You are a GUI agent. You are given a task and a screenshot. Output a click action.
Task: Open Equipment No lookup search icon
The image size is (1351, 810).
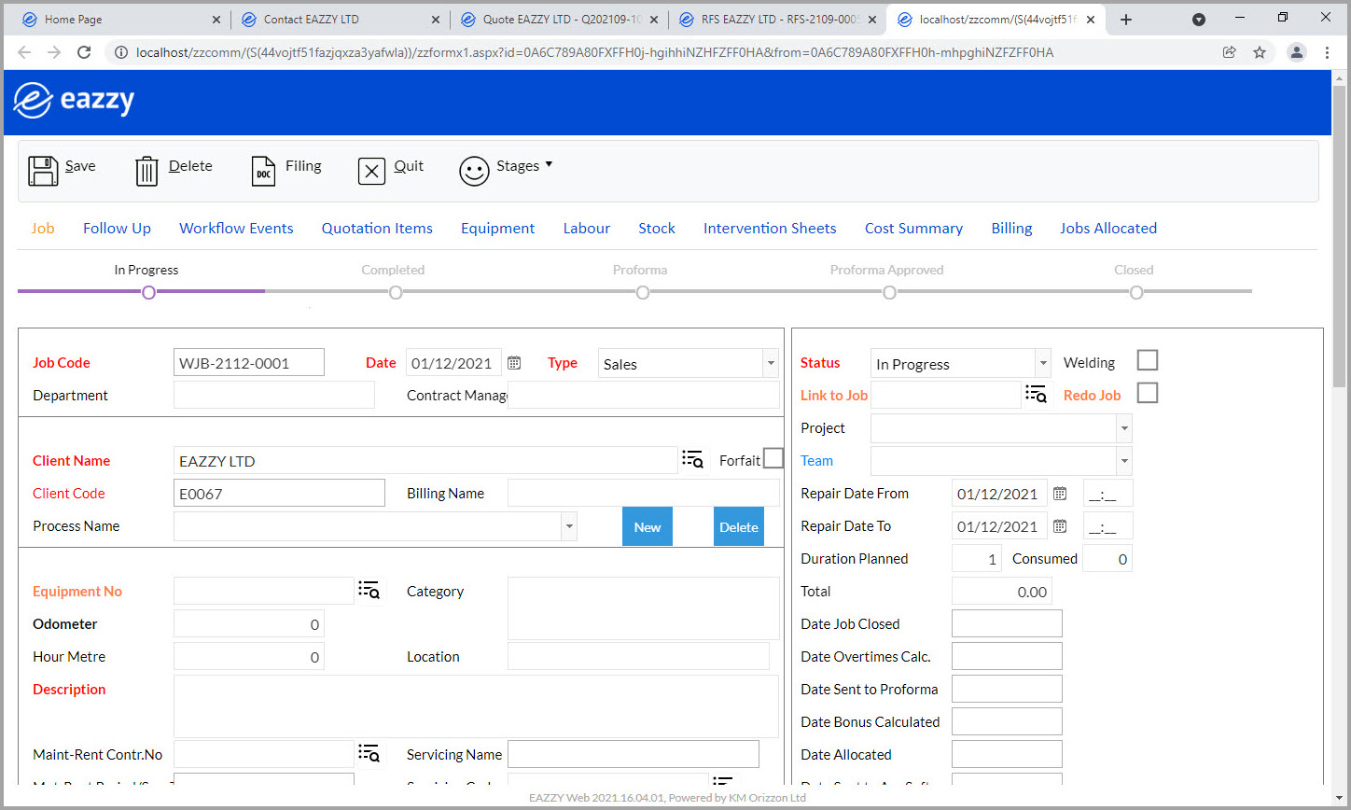pos(369,590)
